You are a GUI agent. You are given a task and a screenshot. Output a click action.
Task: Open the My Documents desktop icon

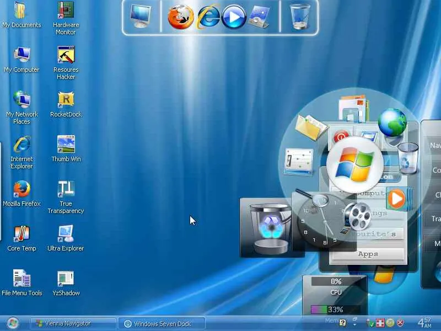click(x=21, y=15)
